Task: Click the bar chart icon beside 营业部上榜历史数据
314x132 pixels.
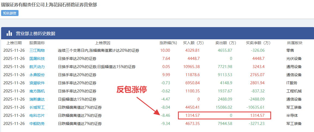Action: click(x=9, y=33)
